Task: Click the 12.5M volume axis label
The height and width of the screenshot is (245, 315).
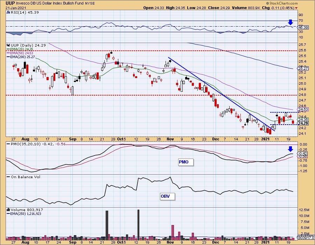Action: (304, 210)
